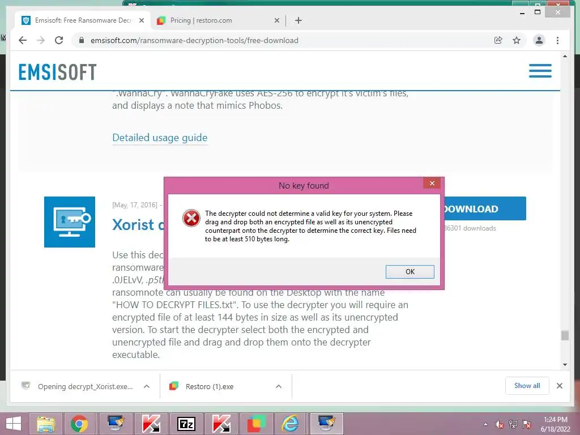Open the Restoro app in taskbar
This screenshot has width=580, height=435.
click(256, 424)
